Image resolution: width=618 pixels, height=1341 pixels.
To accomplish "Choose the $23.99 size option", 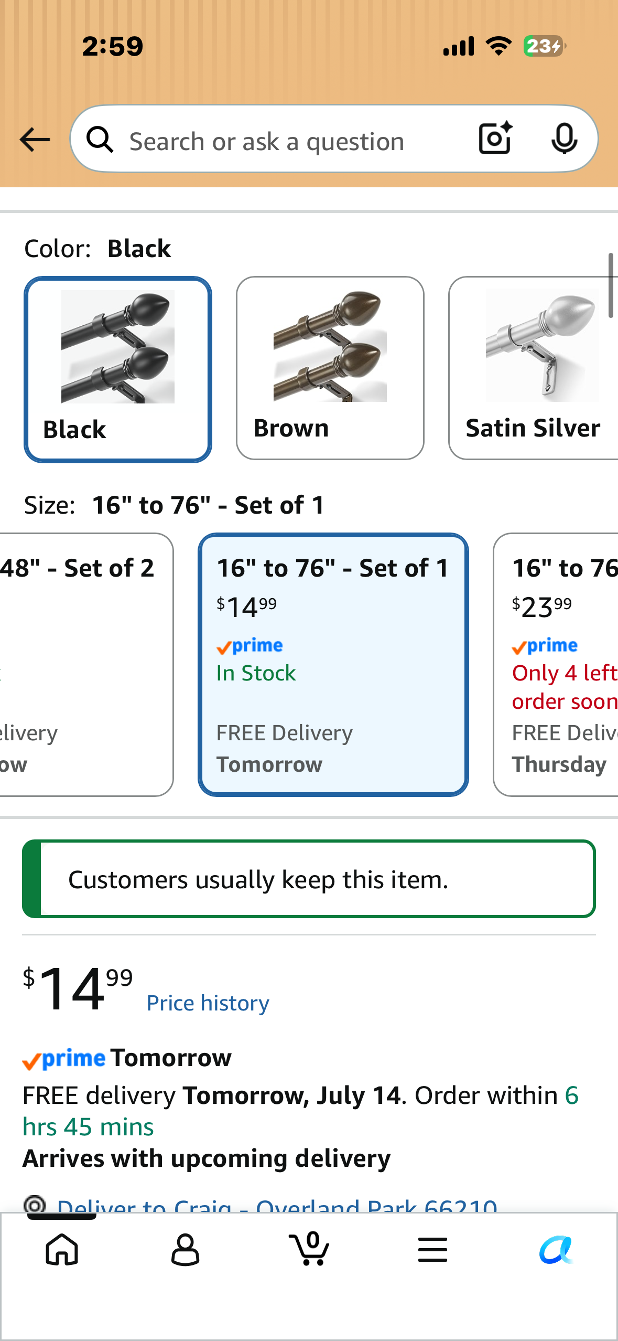I will pyautogui.click(x=556, y=665).
